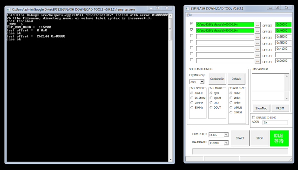Enable the ENABLE ID BIND checkbox

[253, 118]
